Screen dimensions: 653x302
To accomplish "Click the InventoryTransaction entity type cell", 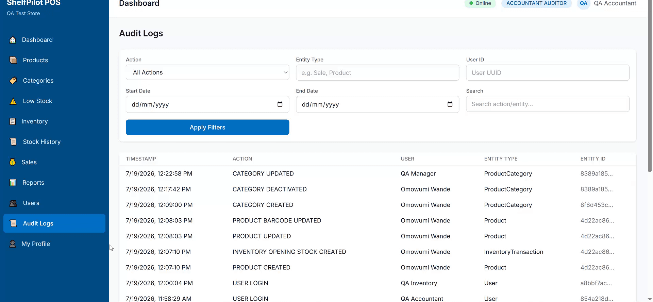I will coord(514,252).
